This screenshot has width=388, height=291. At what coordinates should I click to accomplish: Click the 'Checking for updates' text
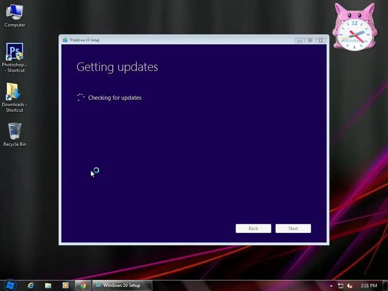coord(115,98)
